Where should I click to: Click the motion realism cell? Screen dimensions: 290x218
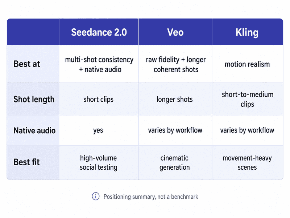247,64
